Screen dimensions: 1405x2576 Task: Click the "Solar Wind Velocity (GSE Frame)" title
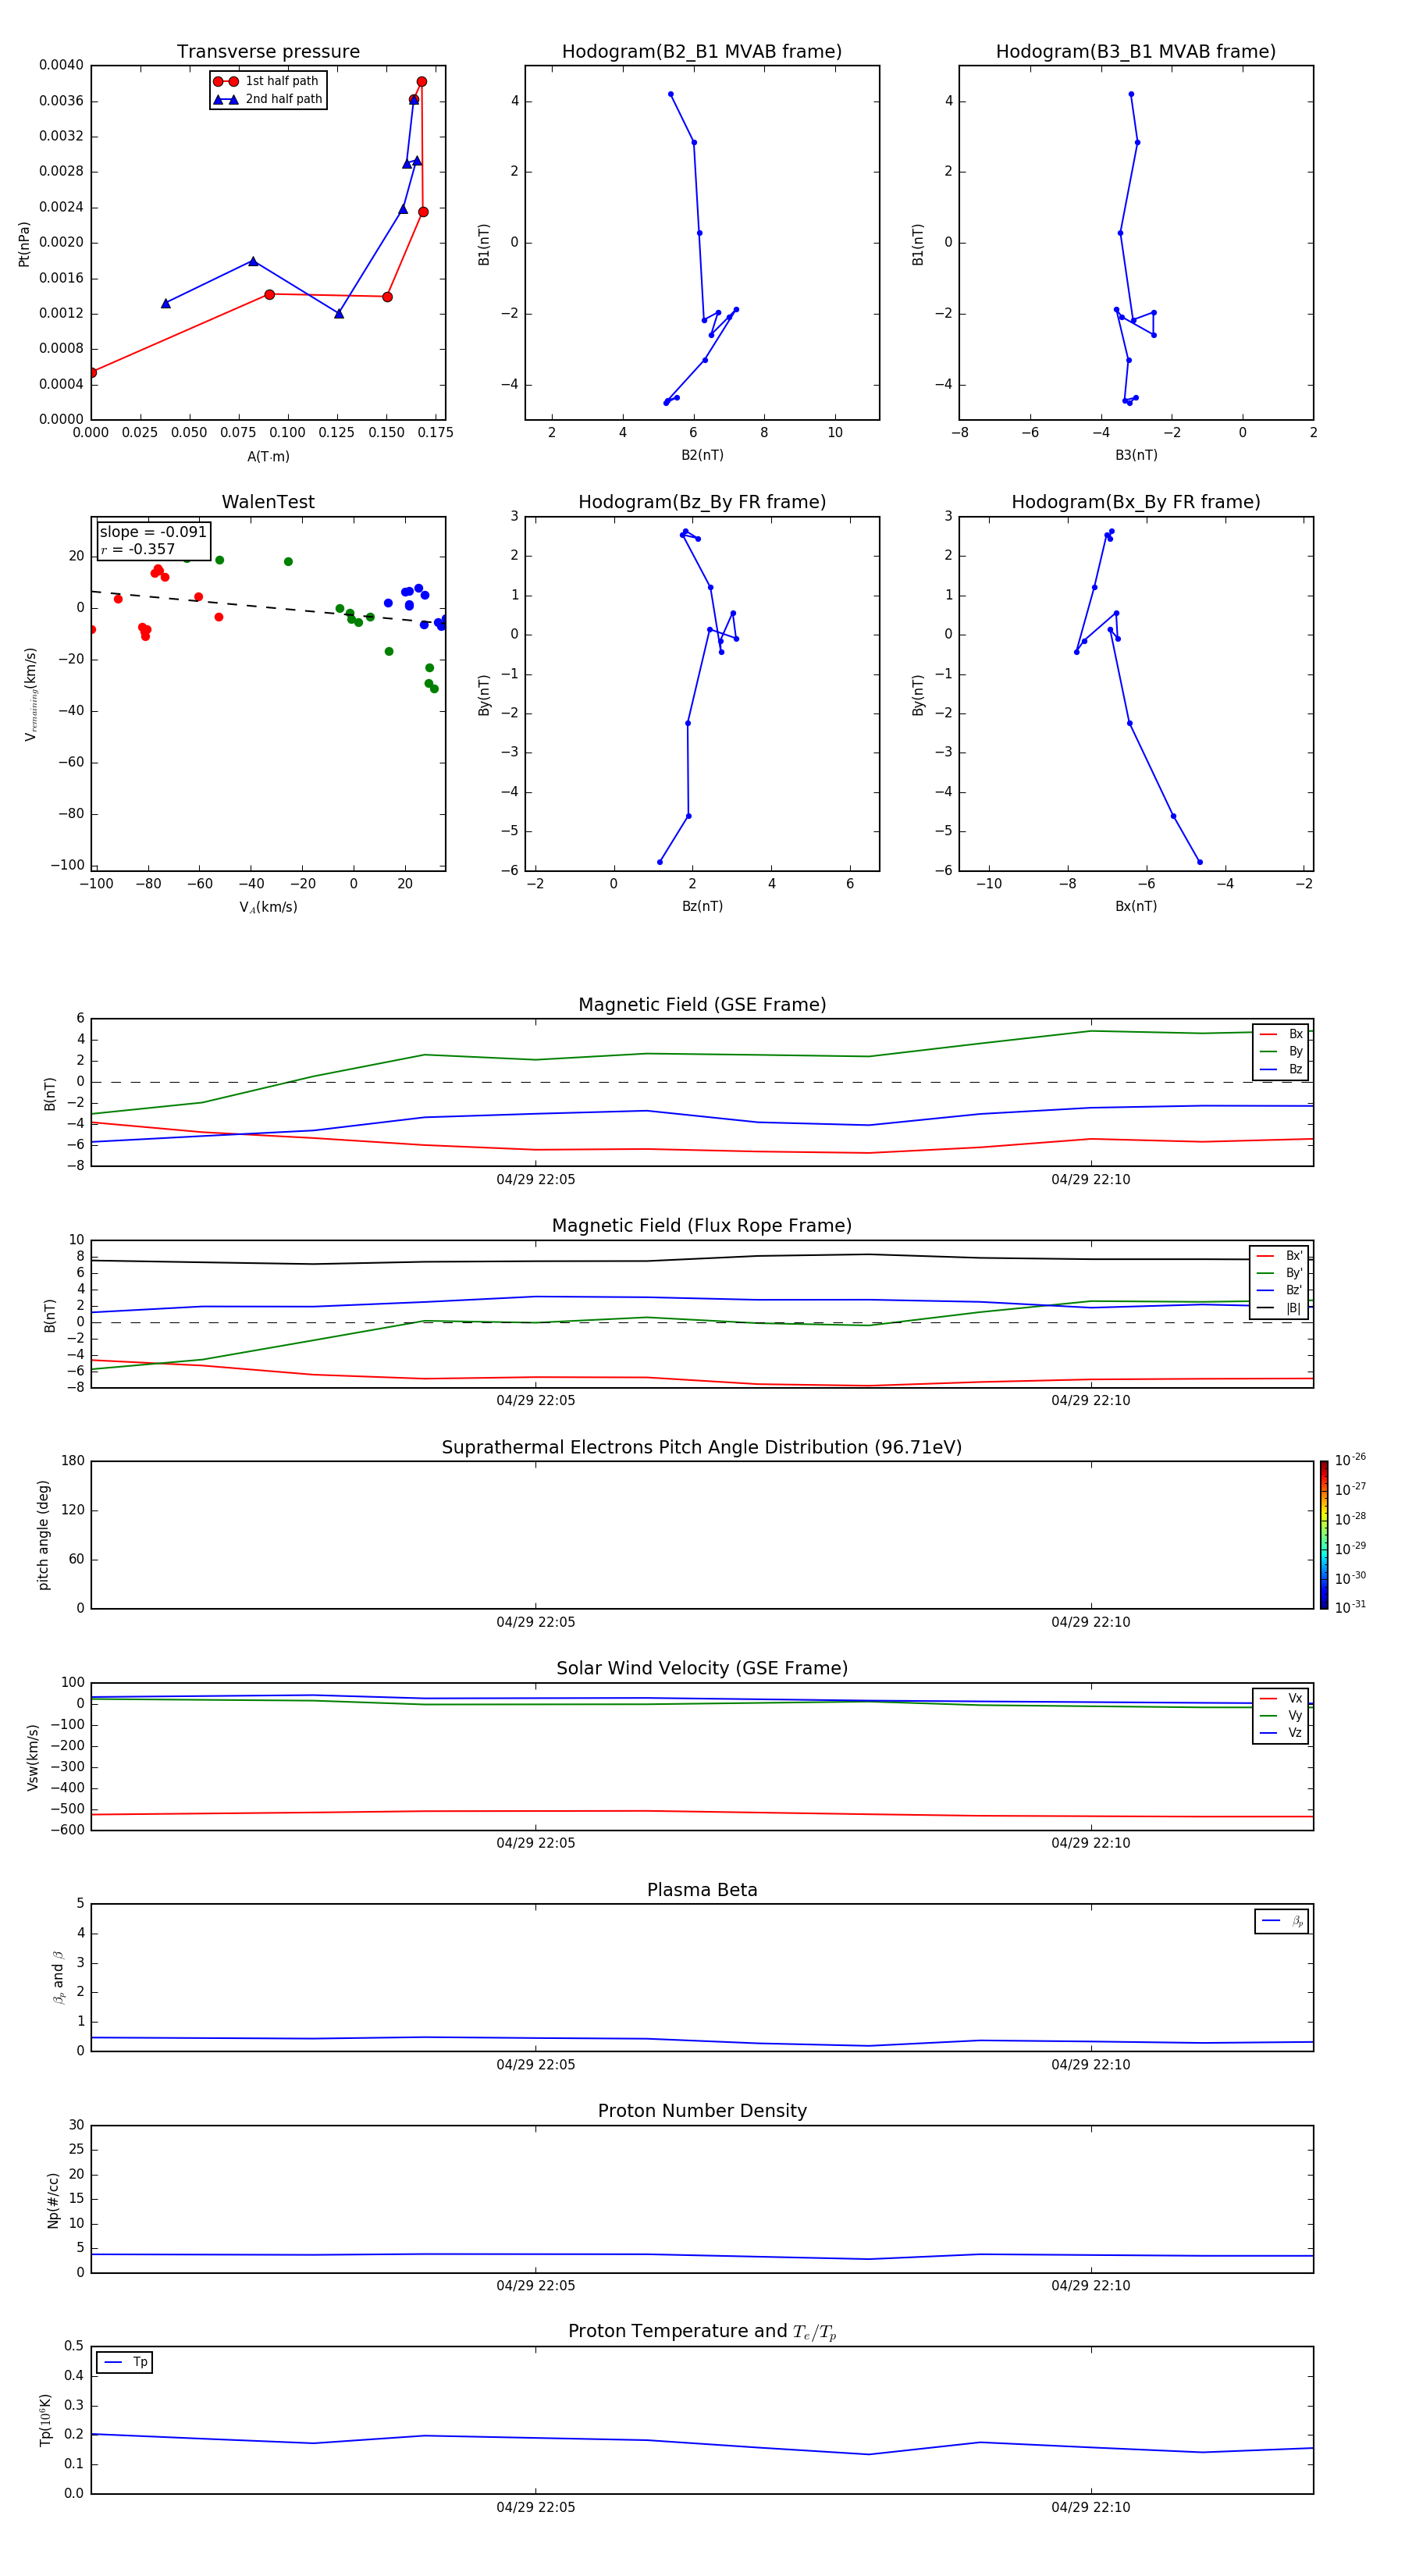702,1668
